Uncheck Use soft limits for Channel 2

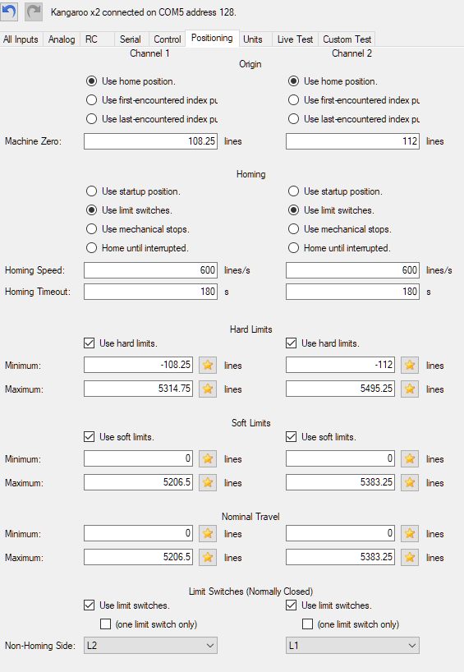click(292, 437)
